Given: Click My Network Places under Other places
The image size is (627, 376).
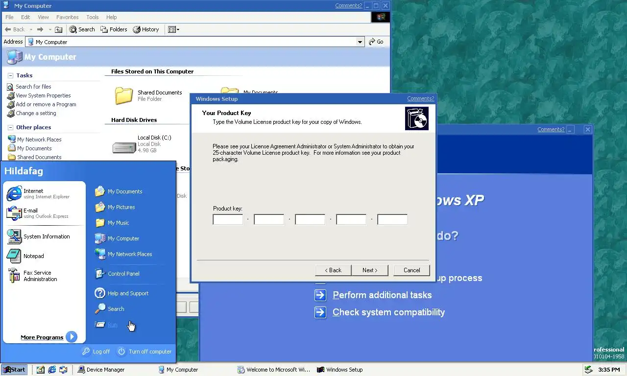Looking at the screenshot, I should tap(39, 140).
